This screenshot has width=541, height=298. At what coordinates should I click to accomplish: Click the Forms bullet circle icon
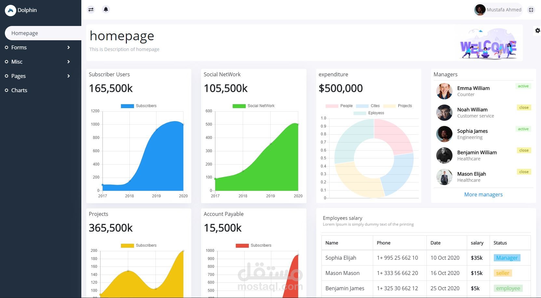click(x=7, y=47)
